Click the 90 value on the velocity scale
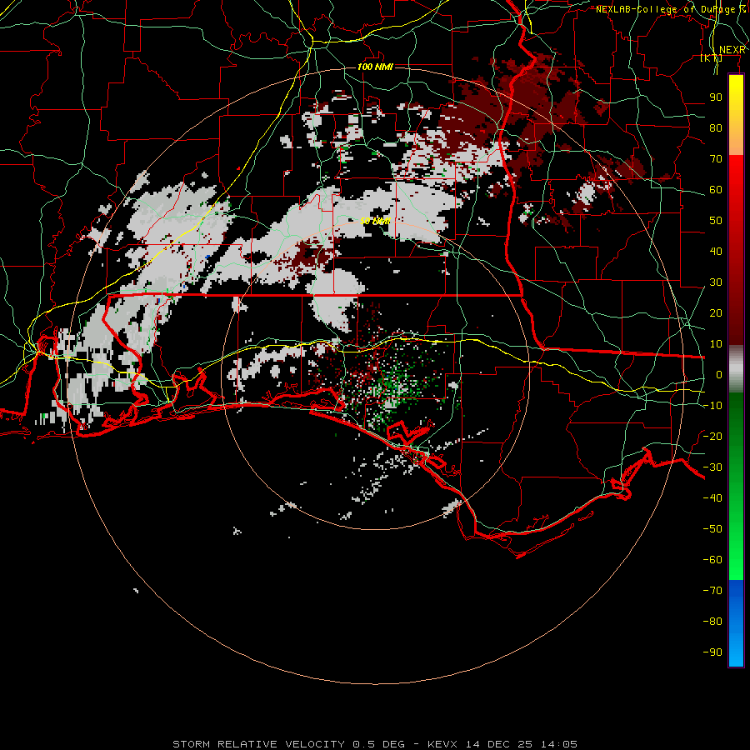 (x=716, y=97)
